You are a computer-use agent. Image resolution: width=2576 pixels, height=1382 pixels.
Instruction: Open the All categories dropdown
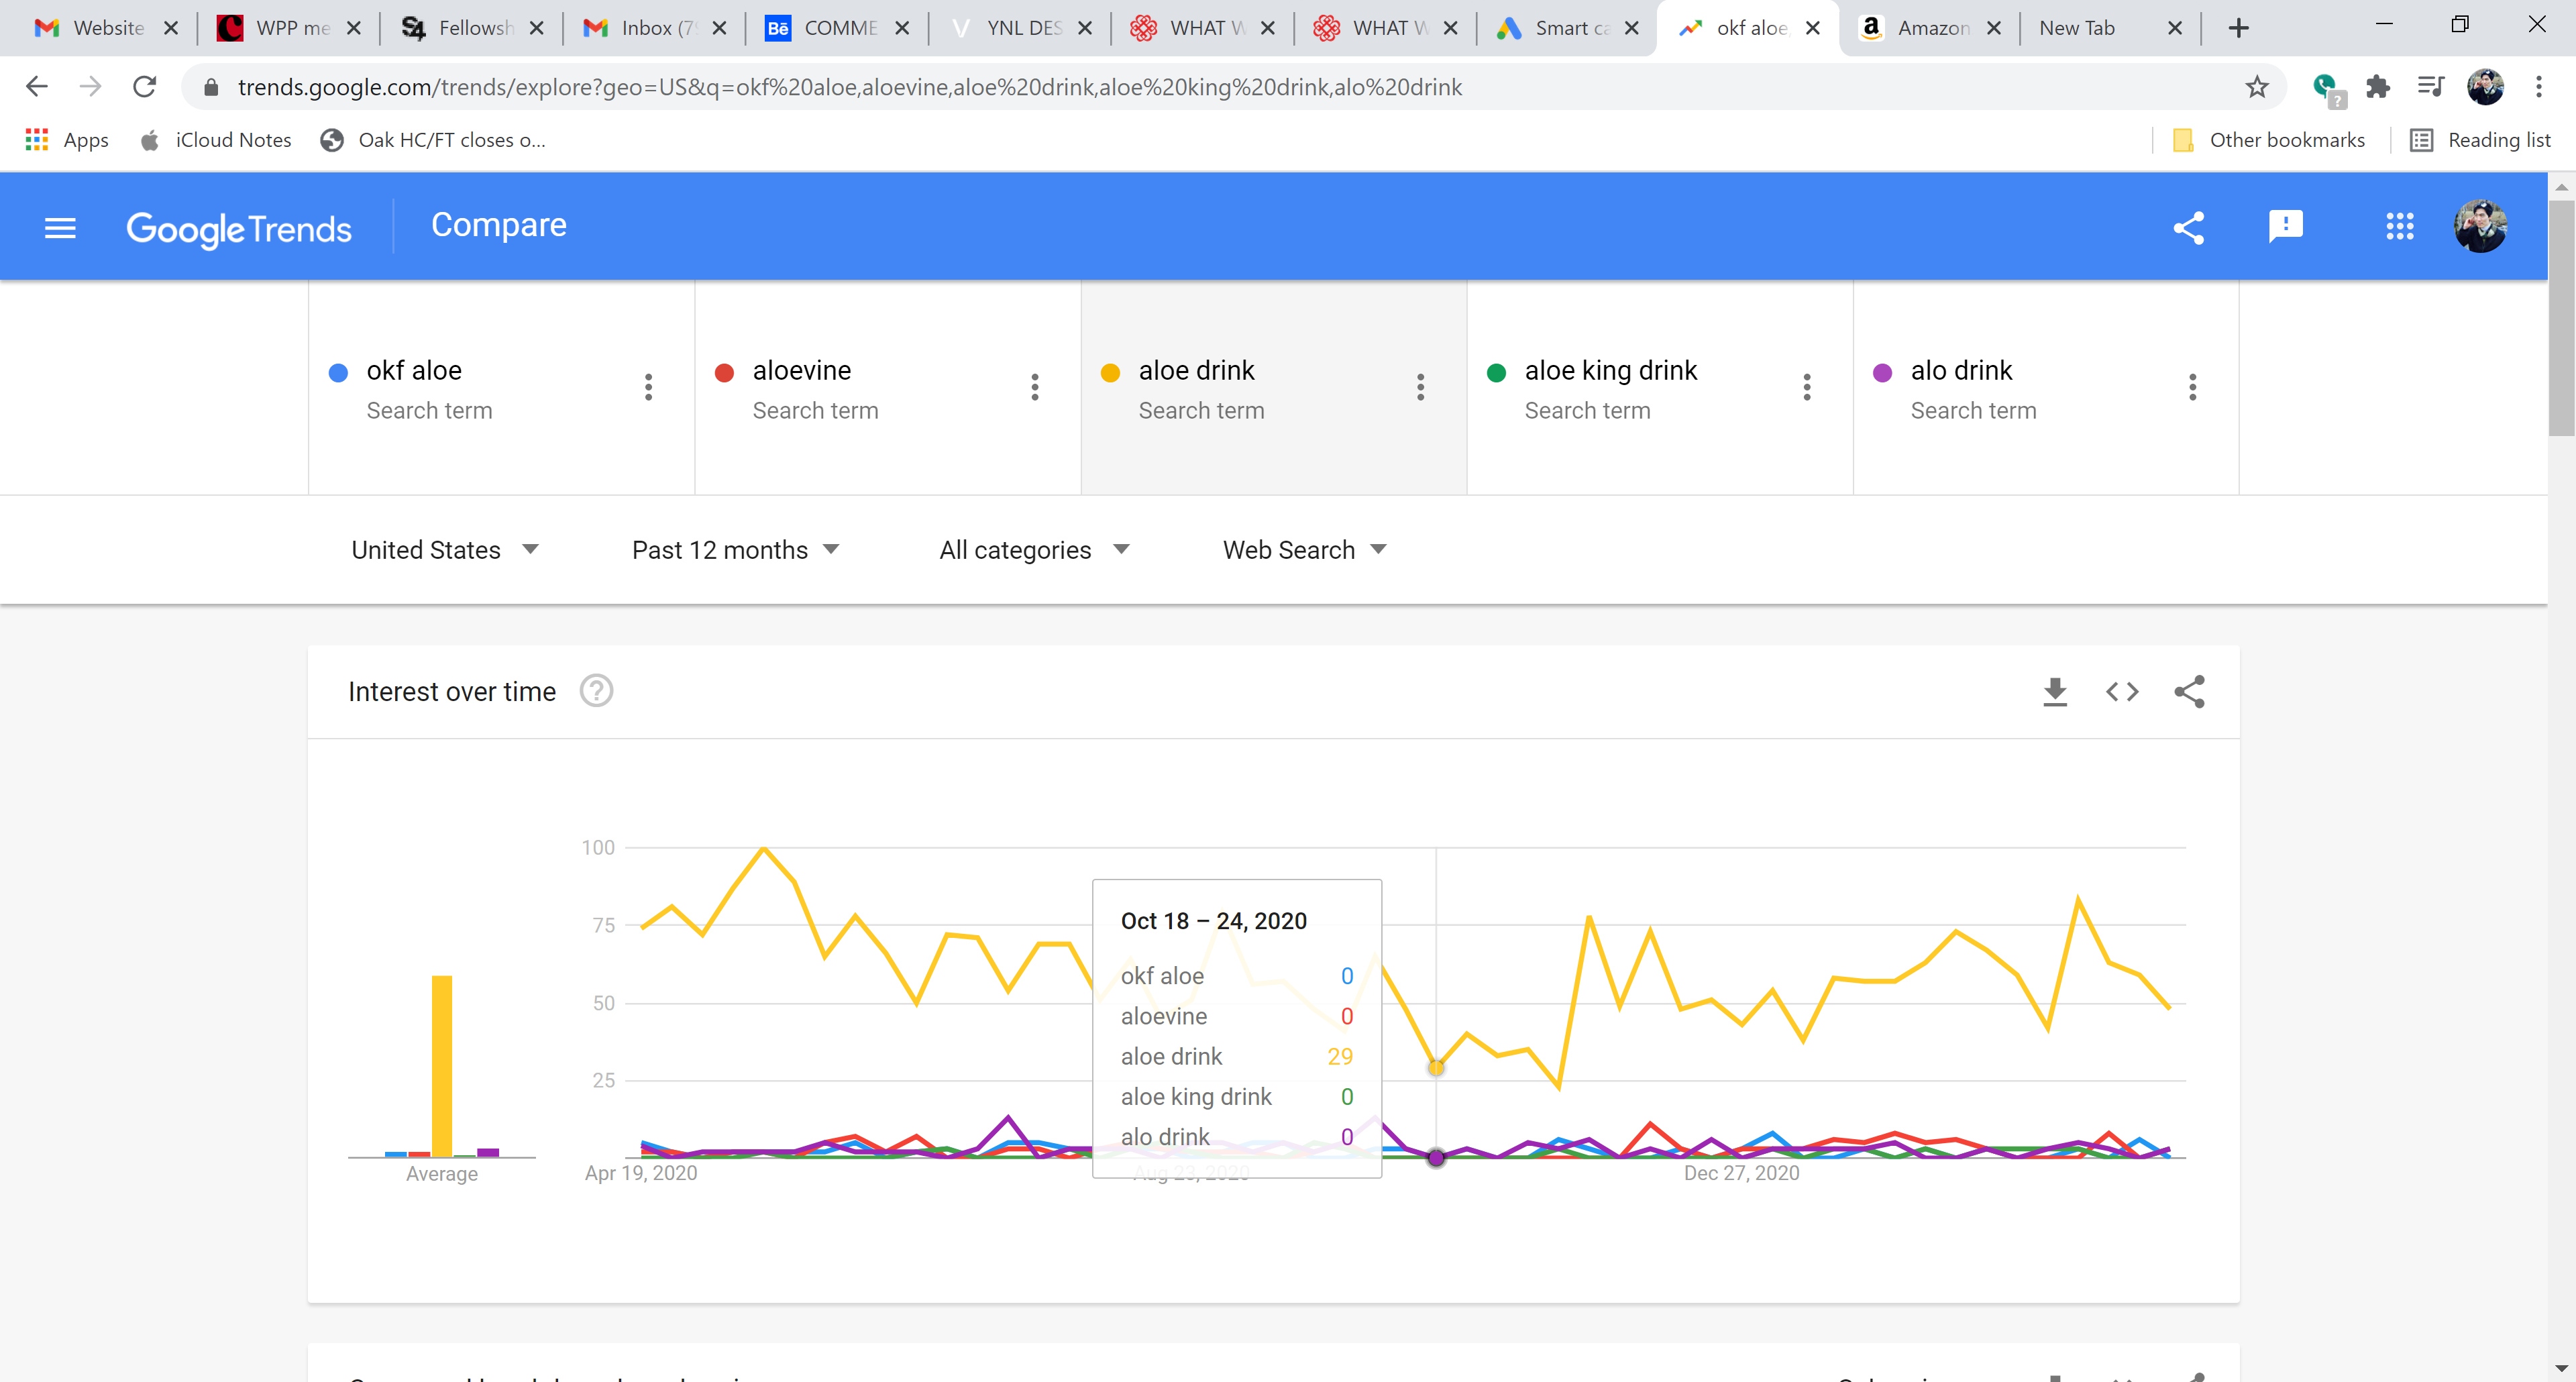click(1034, 550)
